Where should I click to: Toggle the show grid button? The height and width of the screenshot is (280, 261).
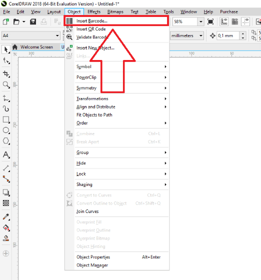pos(235,21)
